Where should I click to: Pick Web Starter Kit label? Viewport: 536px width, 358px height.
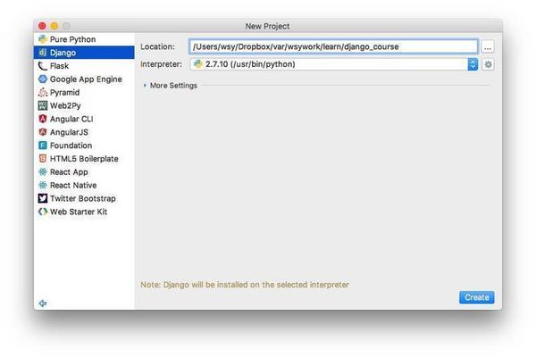pyautogui.click(x=79, y=212)
